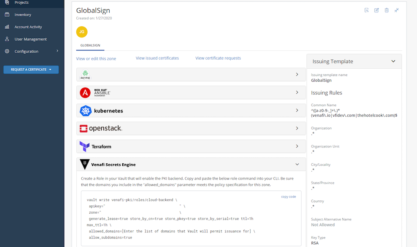Click the Account Activity bar chart icon

tap(7, 27)
